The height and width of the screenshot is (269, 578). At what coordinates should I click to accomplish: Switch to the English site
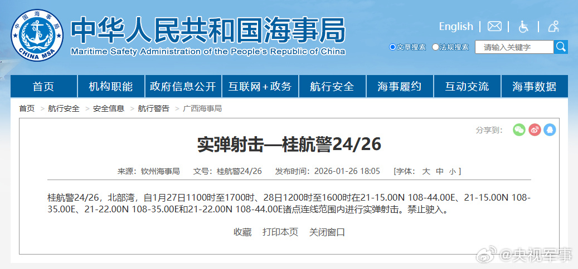pyautogui.click(x=455, y=27)
